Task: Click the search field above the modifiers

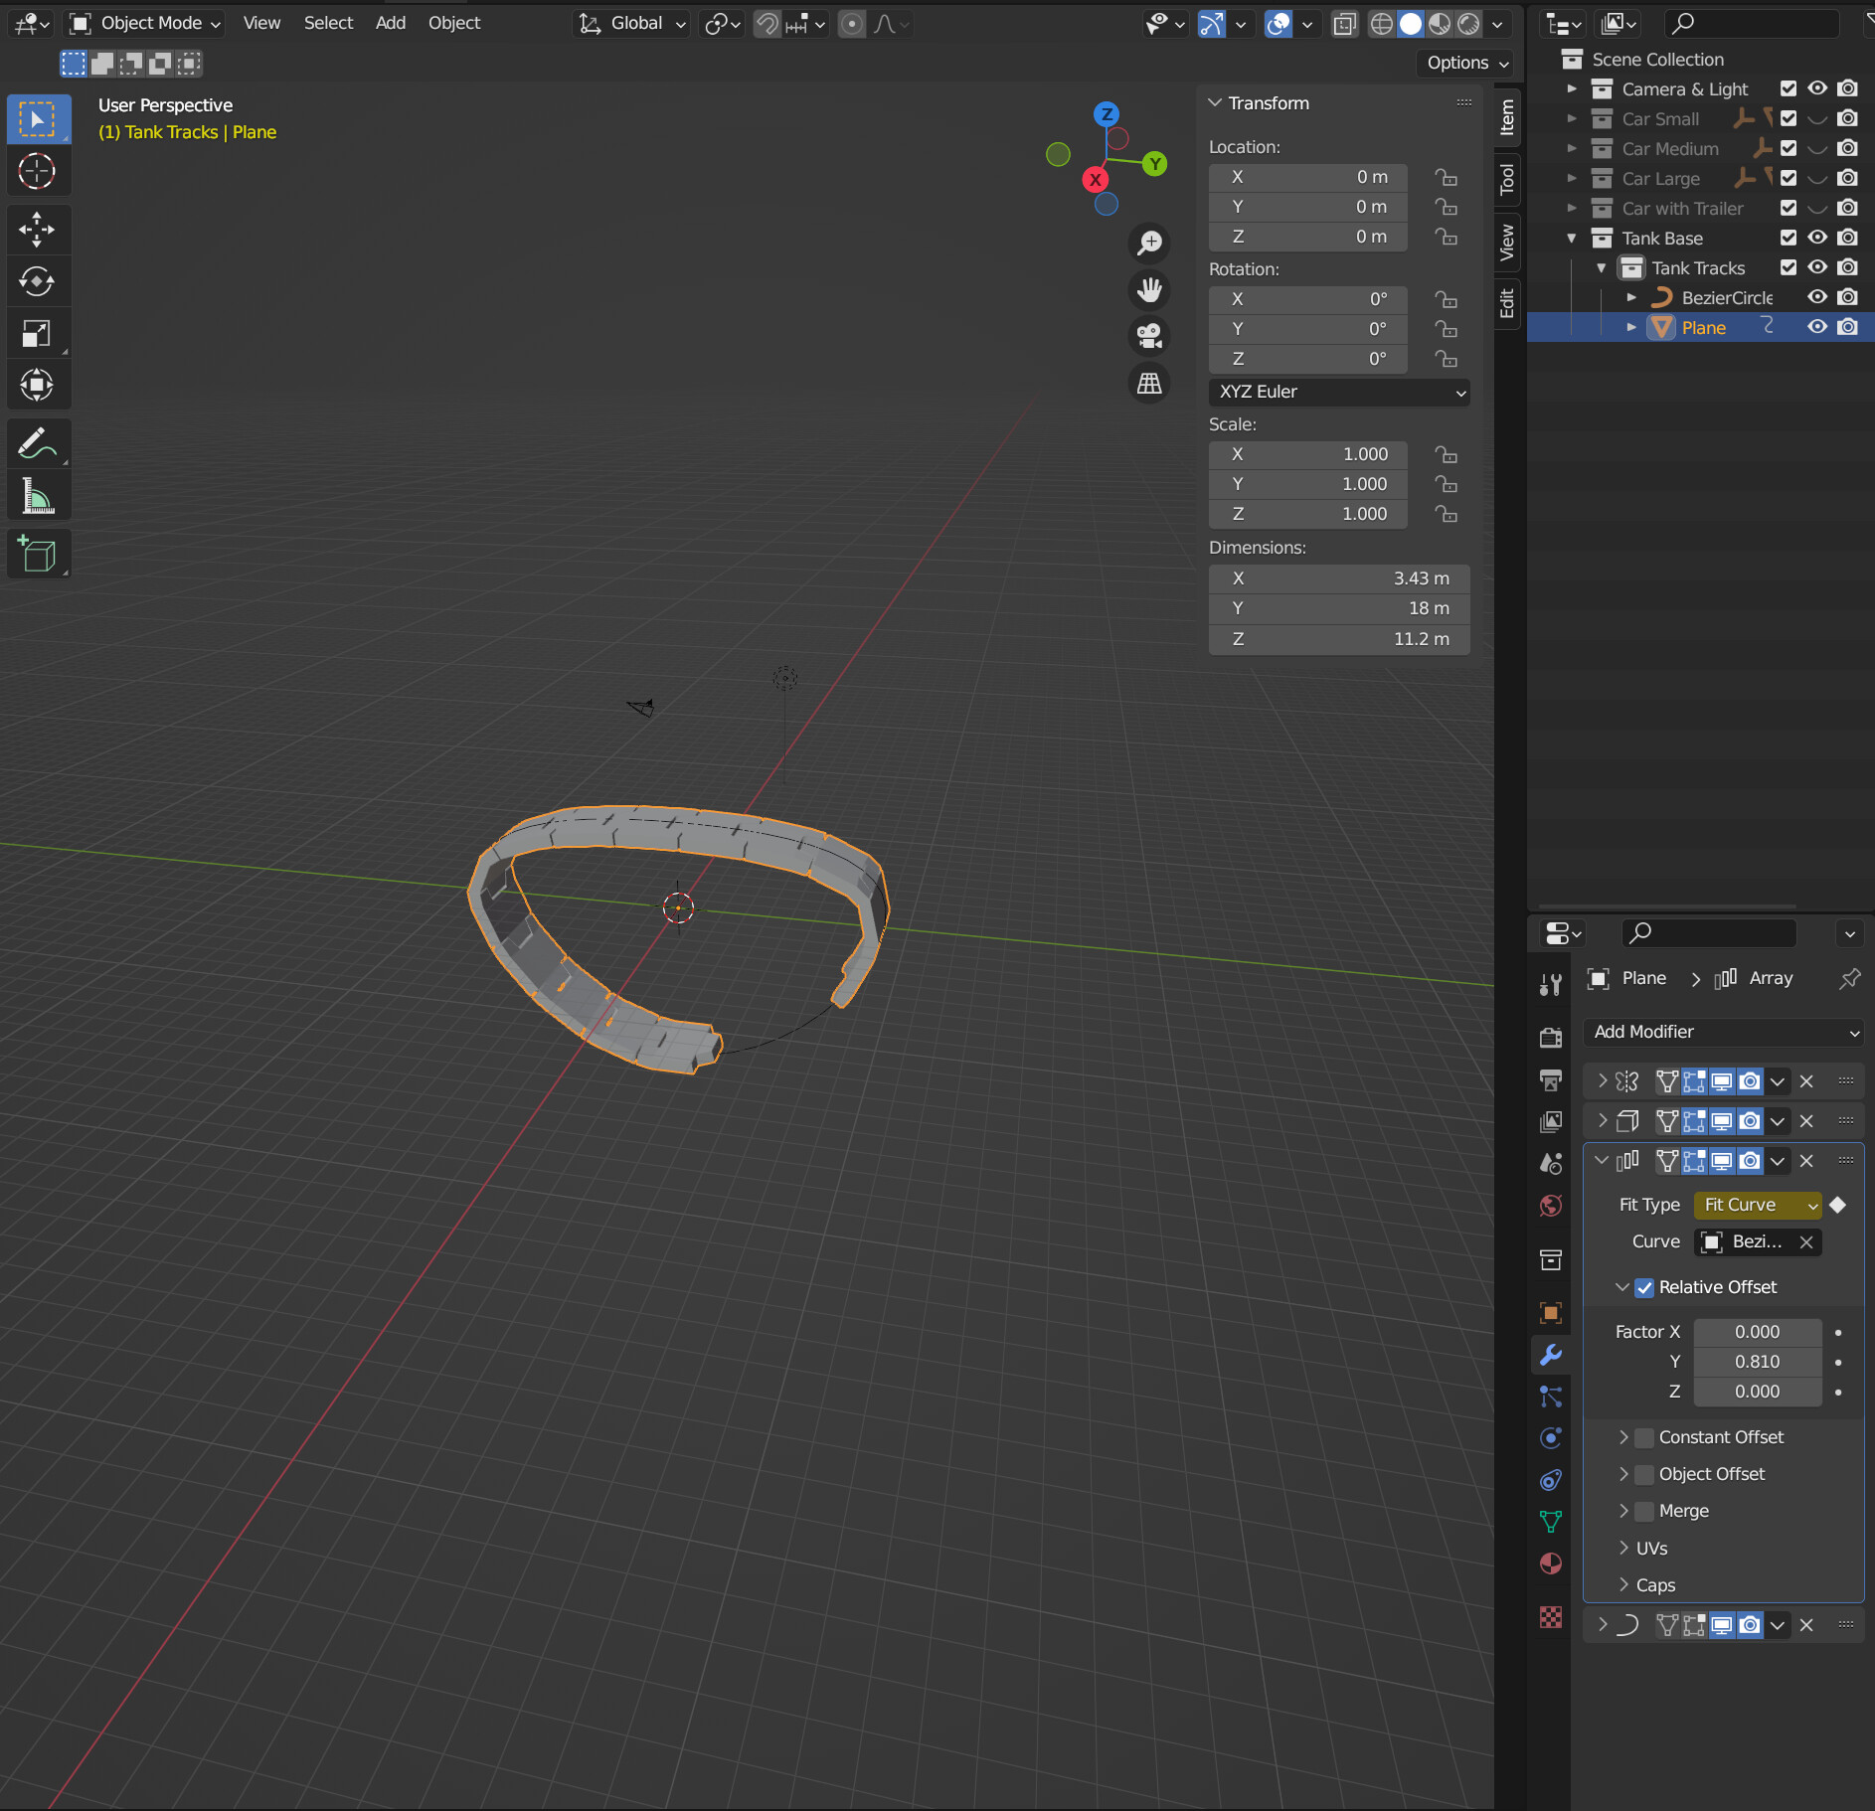Action: pos(1710,932)
